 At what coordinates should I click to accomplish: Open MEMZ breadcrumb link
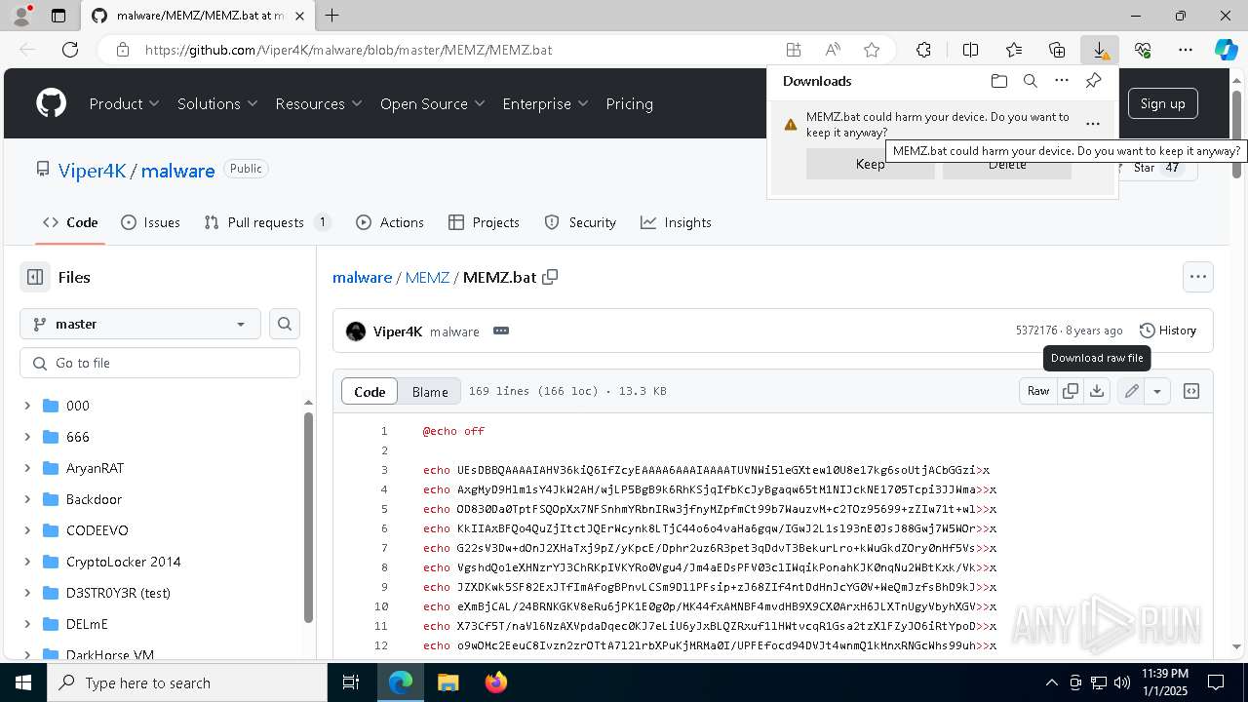pyautogui.click(x=427, y=277)
